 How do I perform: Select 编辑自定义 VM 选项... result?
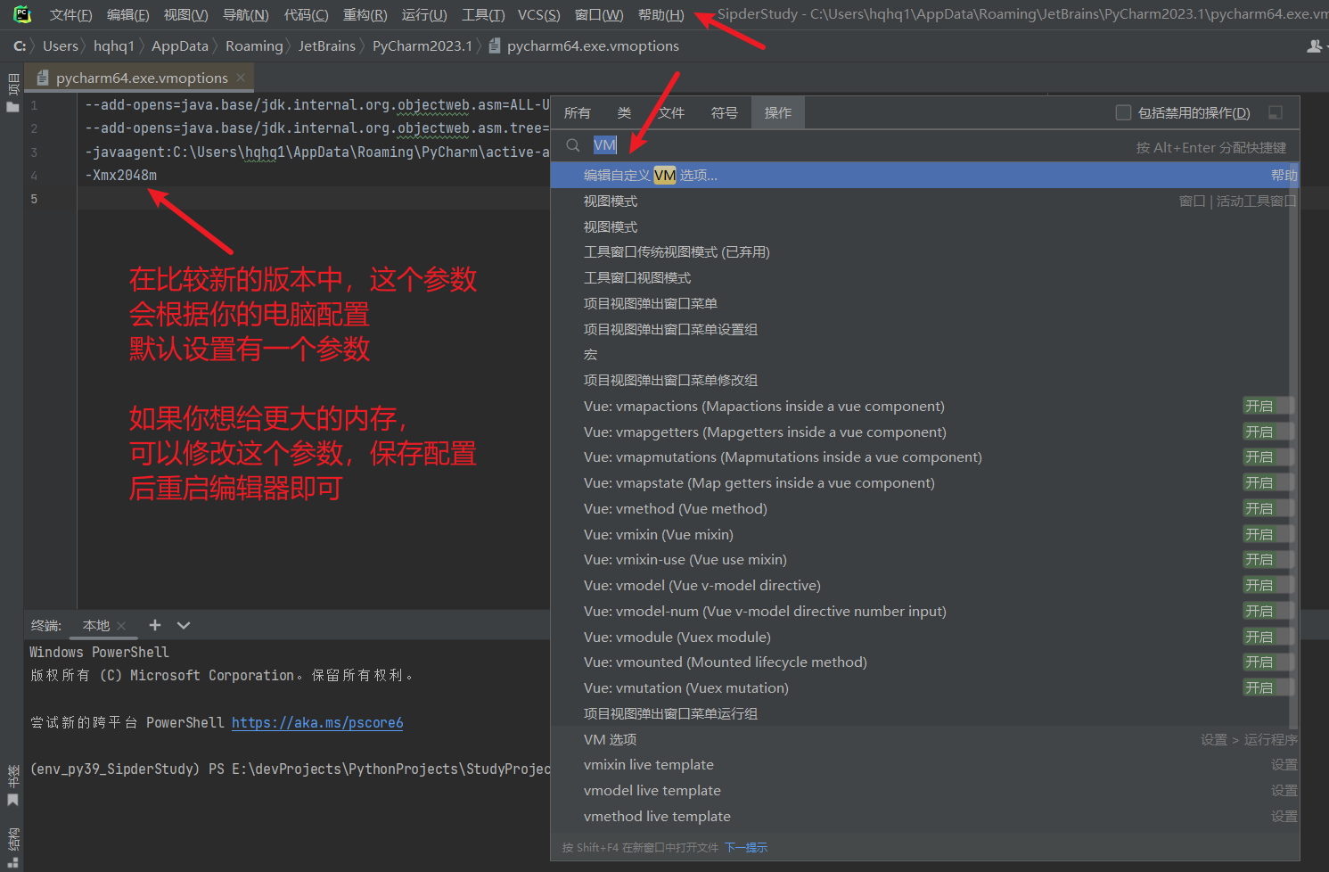(x=924, y=175)
